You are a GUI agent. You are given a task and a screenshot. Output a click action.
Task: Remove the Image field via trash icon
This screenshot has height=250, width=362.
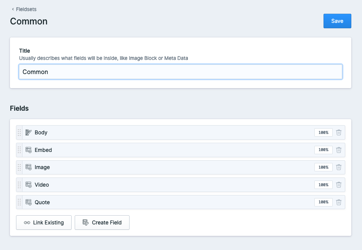pyautogui.click(x=339, y=167)
